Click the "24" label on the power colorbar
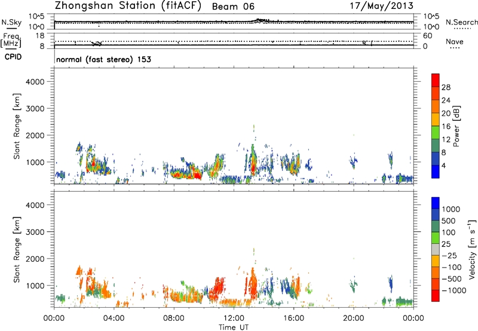Image resolution: width=478 pixels, height=331 pixels. click(x=446, y=100)
